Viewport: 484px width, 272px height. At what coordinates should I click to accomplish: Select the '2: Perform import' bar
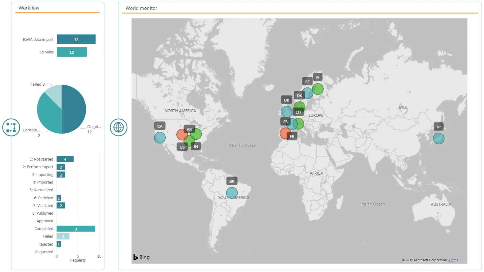[61, 167]
